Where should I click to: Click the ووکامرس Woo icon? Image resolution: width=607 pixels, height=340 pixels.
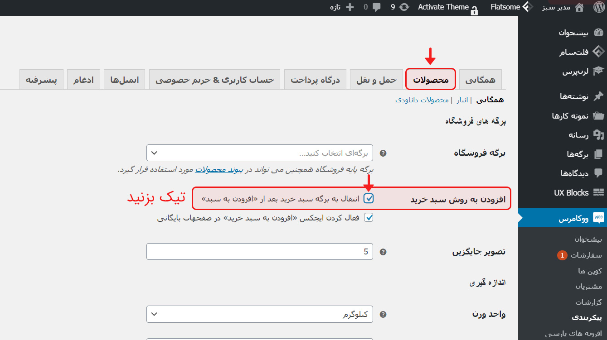[x=598, y=218]
